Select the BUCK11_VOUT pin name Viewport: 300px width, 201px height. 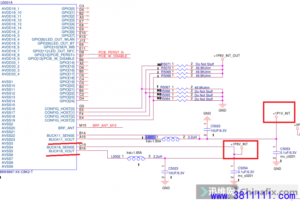[x=61, y=139]
